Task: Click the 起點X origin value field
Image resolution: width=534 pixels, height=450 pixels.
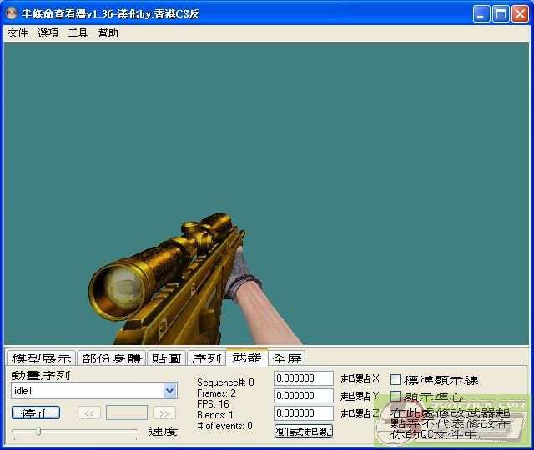Action: point(303,379)
